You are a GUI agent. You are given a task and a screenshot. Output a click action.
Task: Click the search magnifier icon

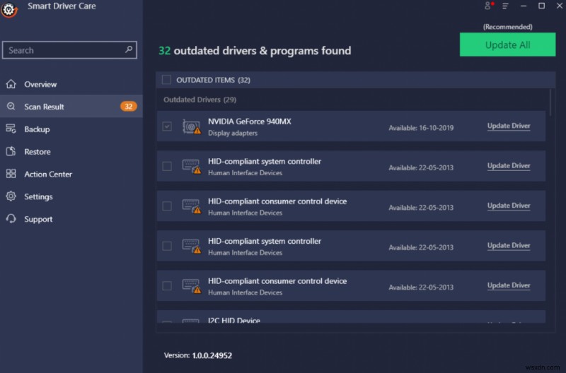coord(129,49)
